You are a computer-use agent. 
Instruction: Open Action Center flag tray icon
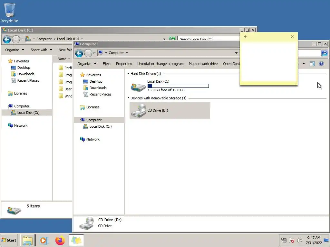click(x=291, y=240)
